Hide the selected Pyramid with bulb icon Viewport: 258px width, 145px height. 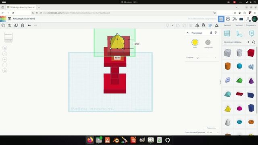[x=216, y=33]
